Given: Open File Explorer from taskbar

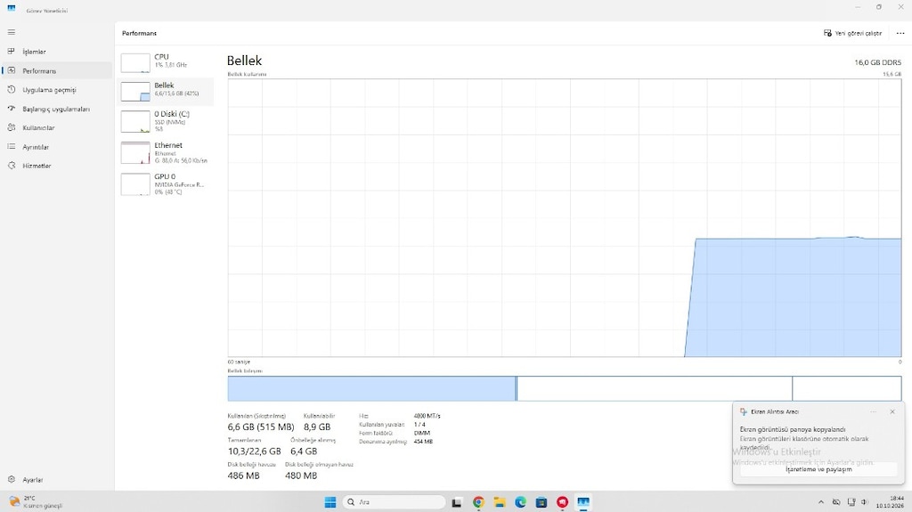Looking at the screenshot, I should pyautogui.click(x=499, y=502).
